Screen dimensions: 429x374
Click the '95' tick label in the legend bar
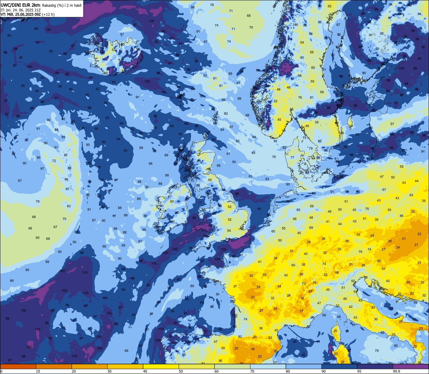[359, 371]
